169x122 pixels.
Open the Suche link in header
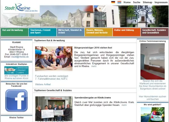(x=137, y=2)
